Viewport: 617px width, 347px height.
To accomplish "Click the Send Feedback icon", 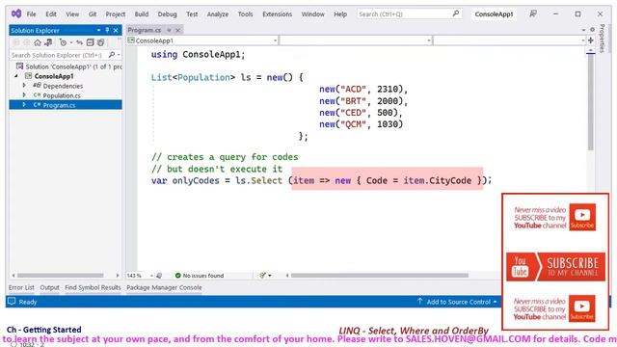I will coord(533,13).
